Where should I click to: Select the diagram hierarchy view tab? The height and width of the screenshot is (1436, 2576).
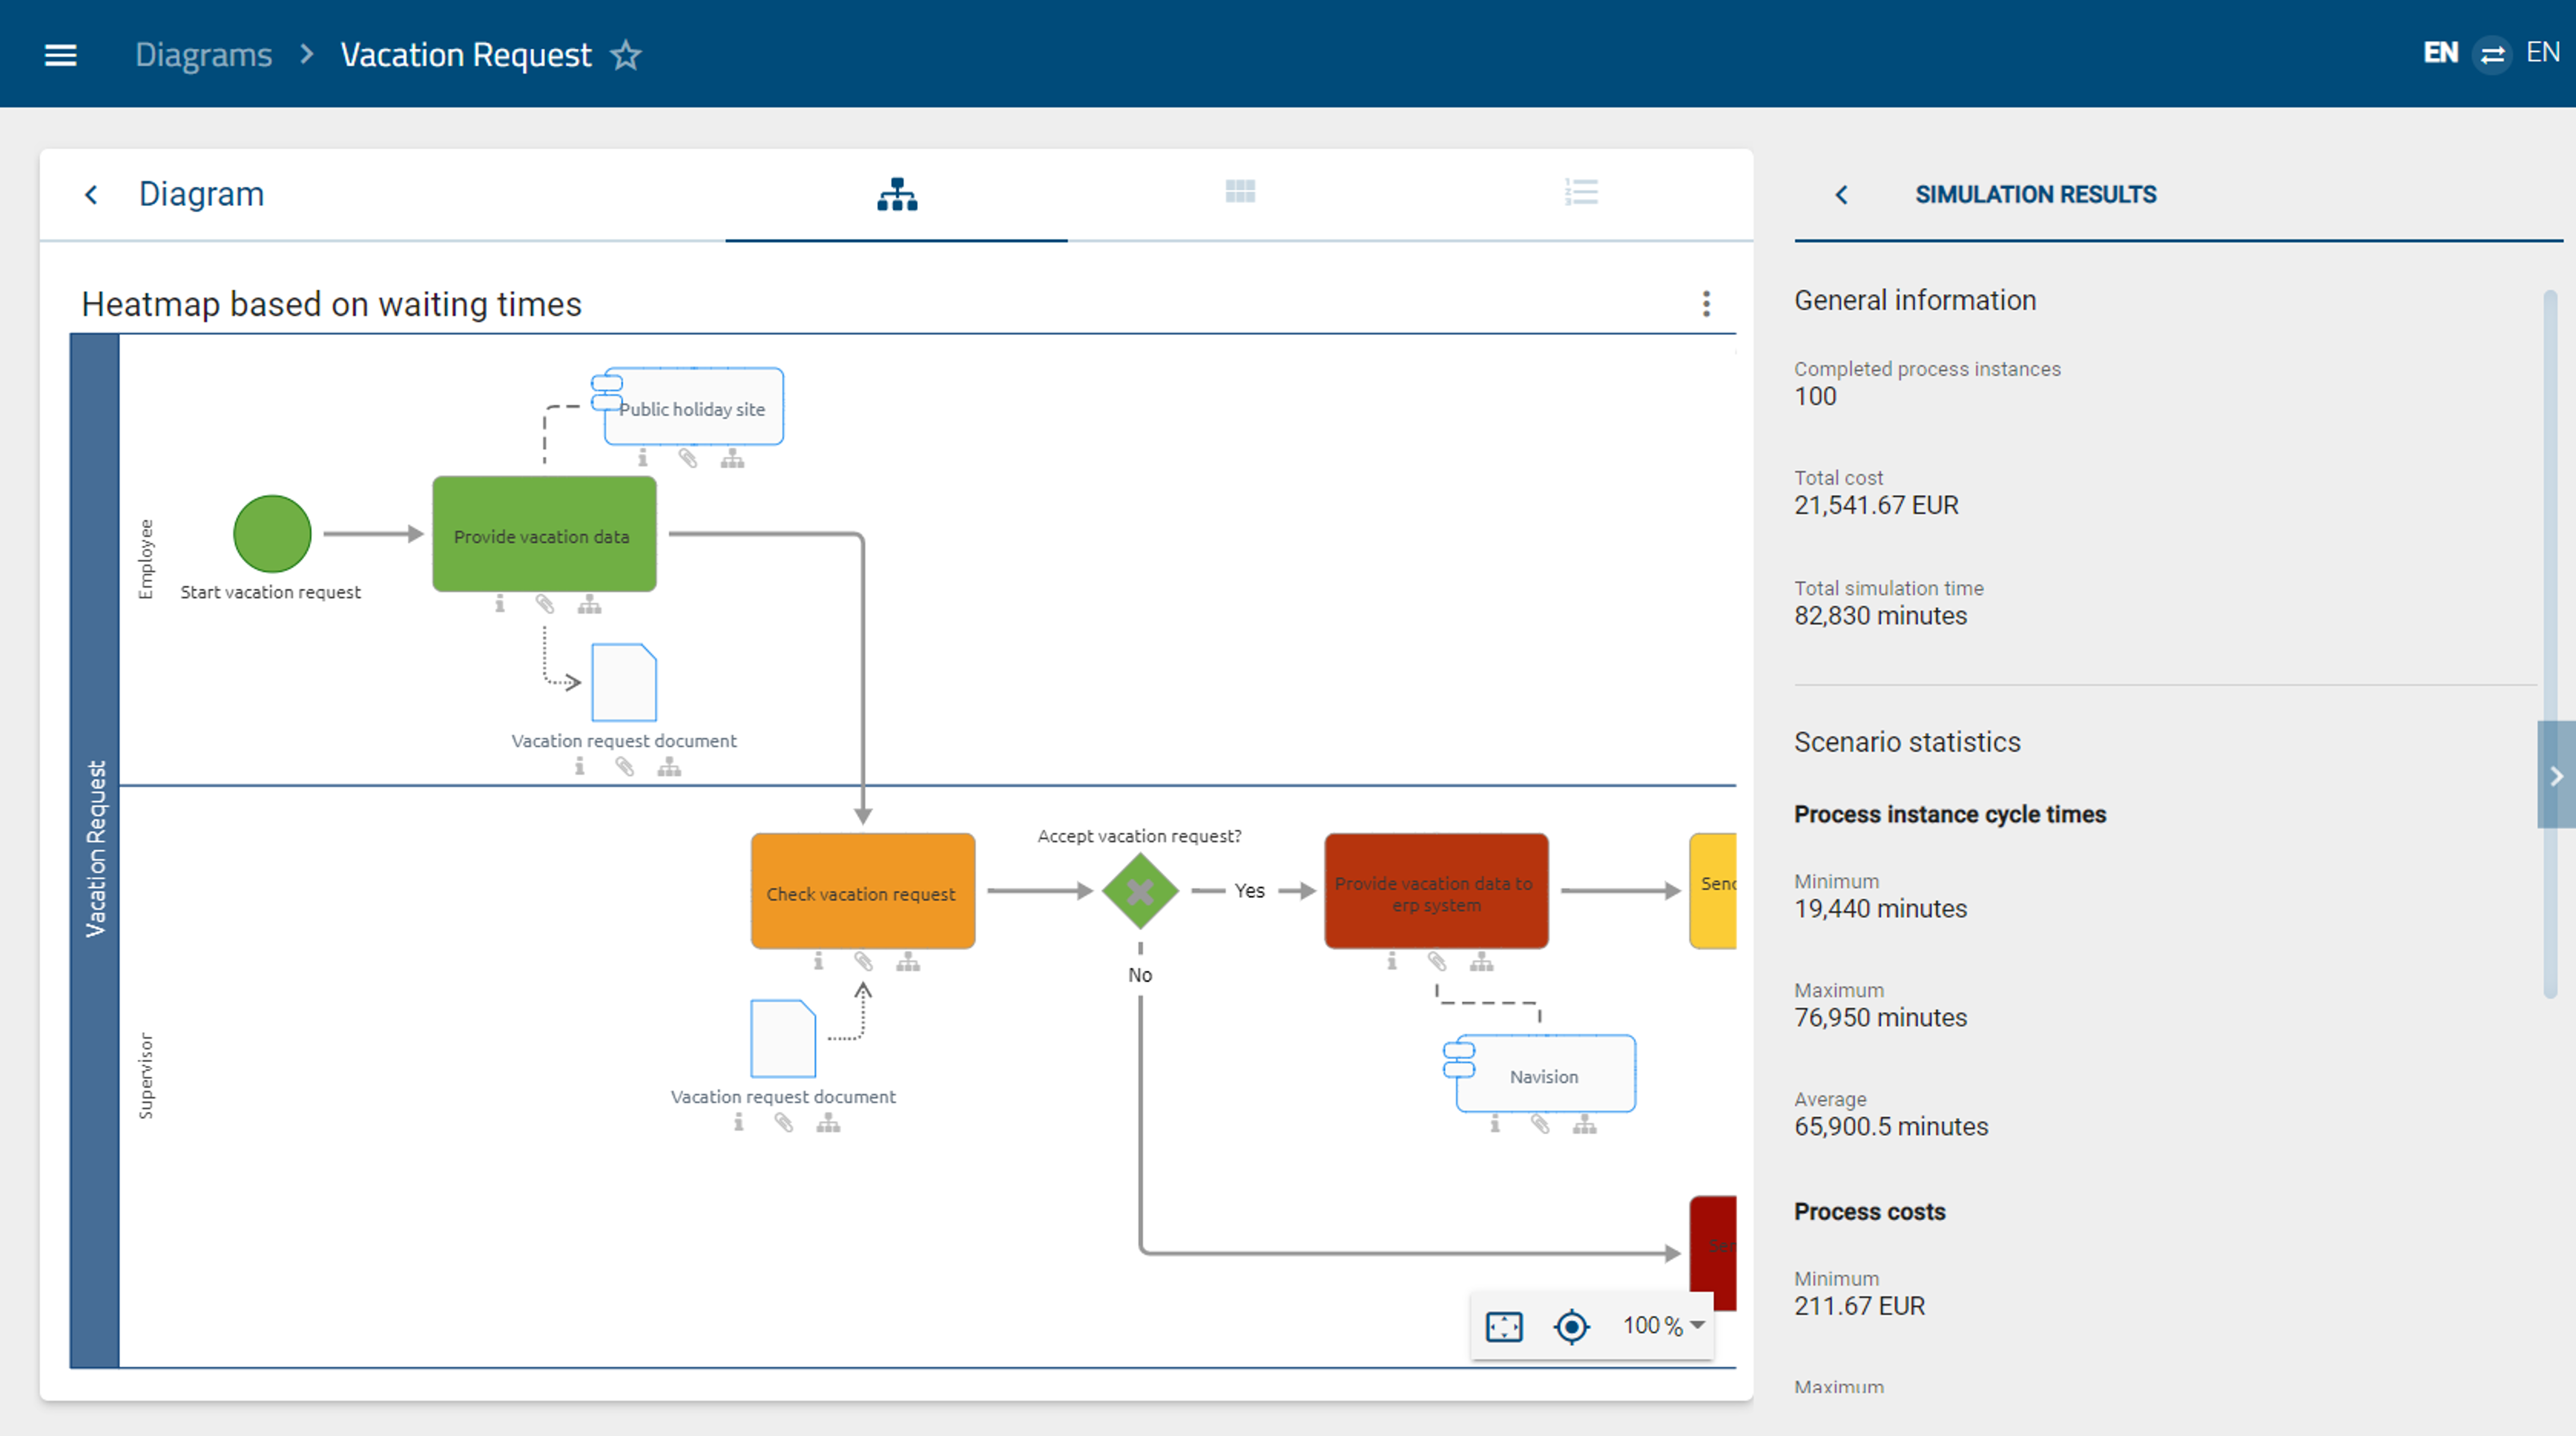coord(897,194)
